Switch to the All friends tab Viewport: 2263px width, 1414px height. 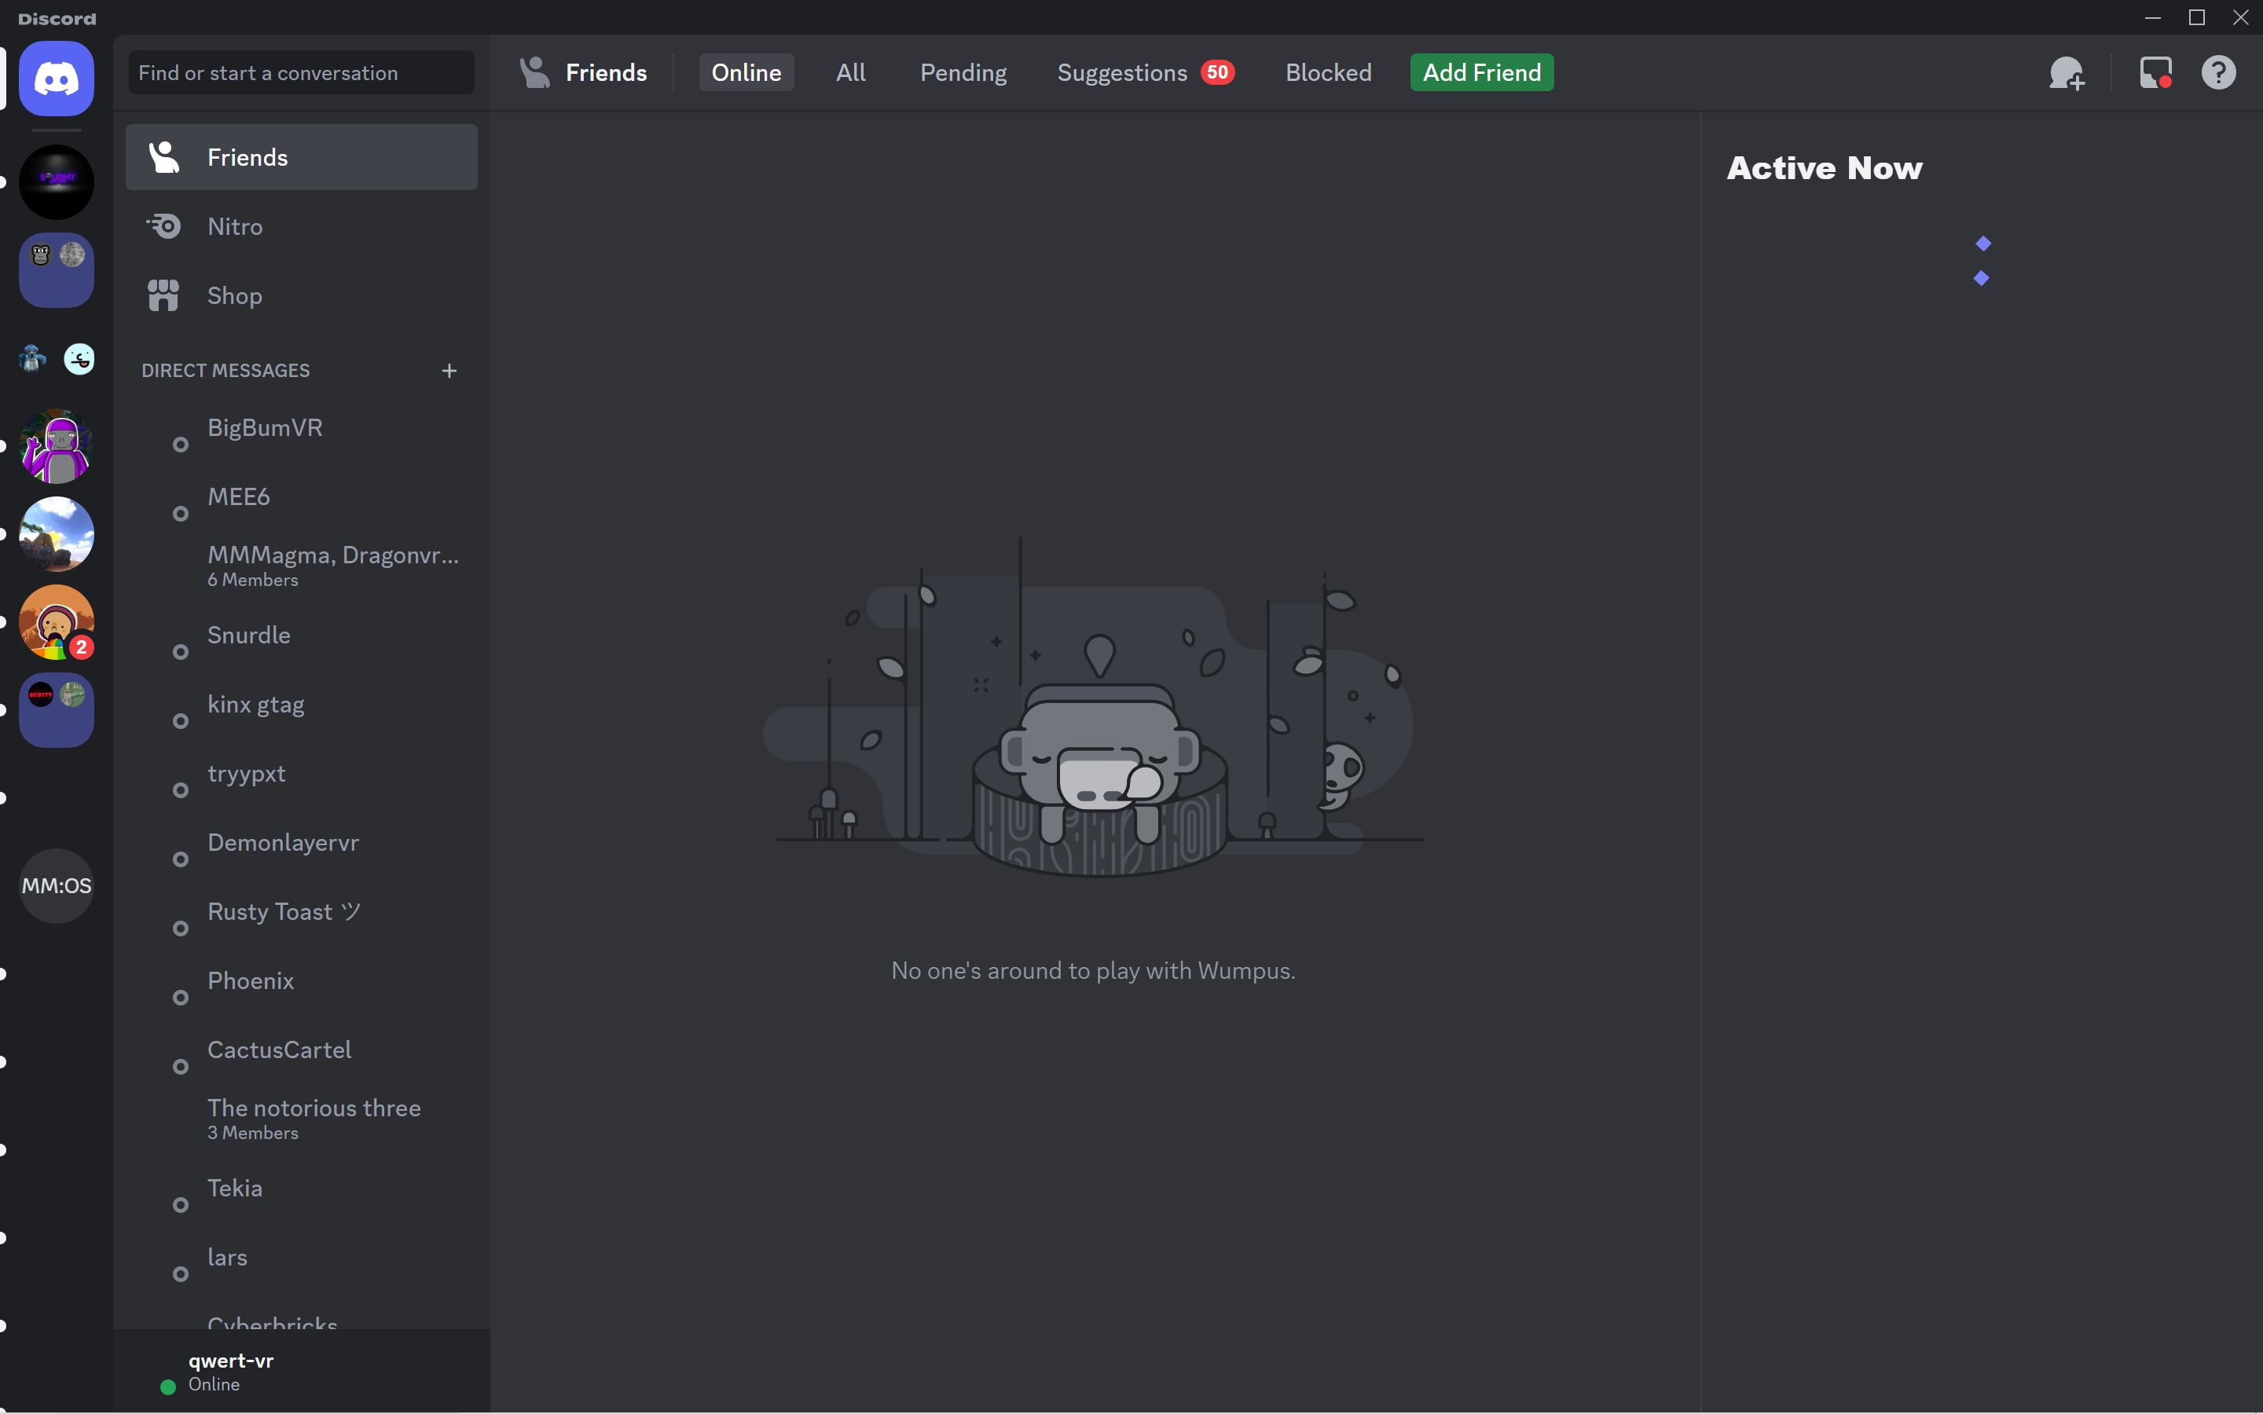coord(850,73)
